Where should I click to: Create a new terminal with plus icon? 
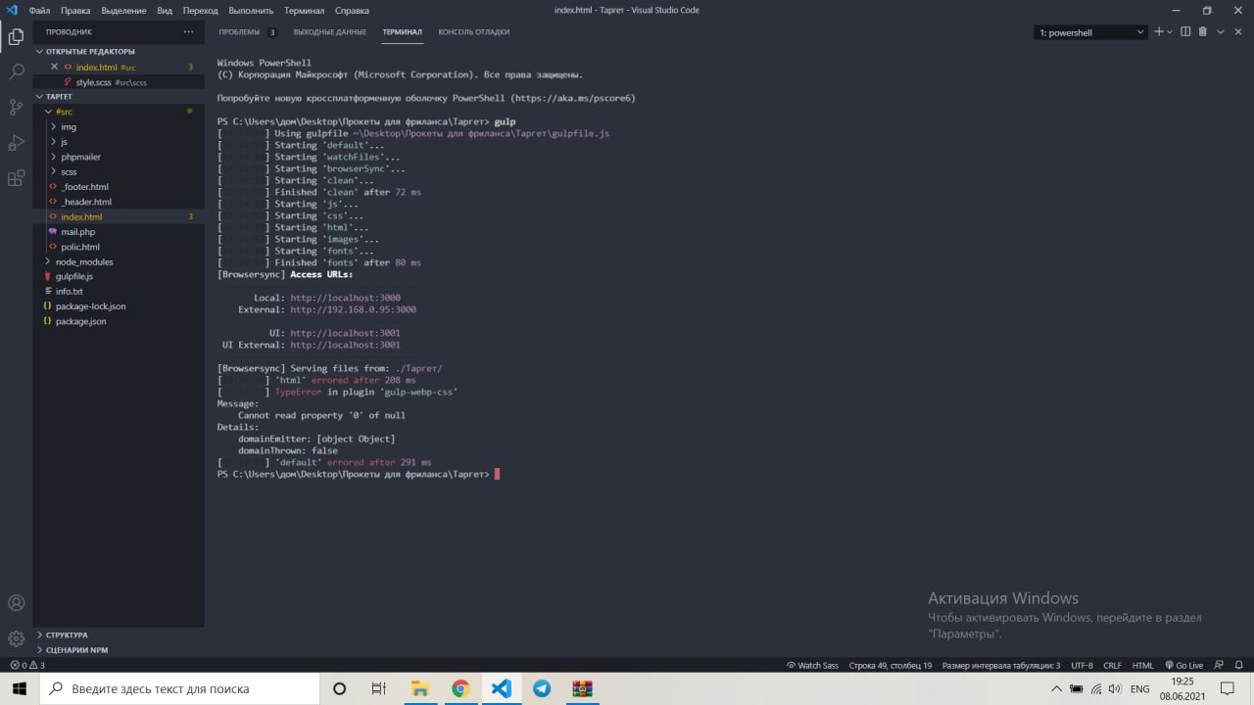[x=1159, y=31]
